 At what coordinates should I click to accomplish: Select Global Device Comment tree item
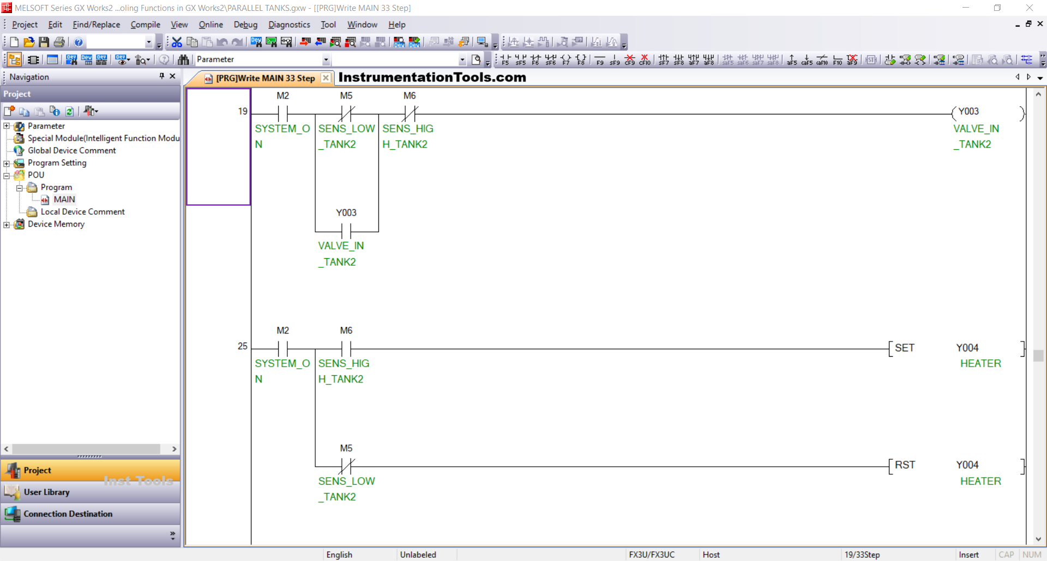(71, 150)
